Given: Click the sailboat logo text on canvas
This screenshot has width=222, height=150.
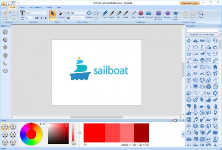Looking at the screenshot, I should point(111,70).
